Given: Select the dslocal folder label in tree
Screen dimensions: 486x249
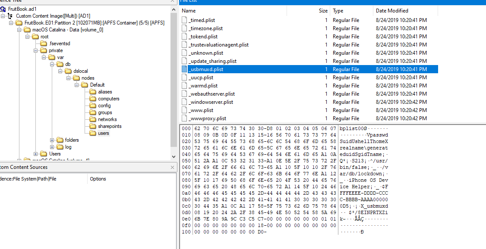Looking at the screenshot, I should pyautogui.click(x=81, y=72).
